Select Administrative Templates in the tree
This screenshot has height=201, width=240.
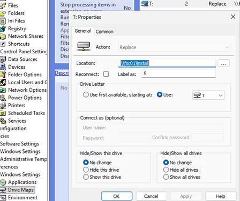(x=24, y=159)
